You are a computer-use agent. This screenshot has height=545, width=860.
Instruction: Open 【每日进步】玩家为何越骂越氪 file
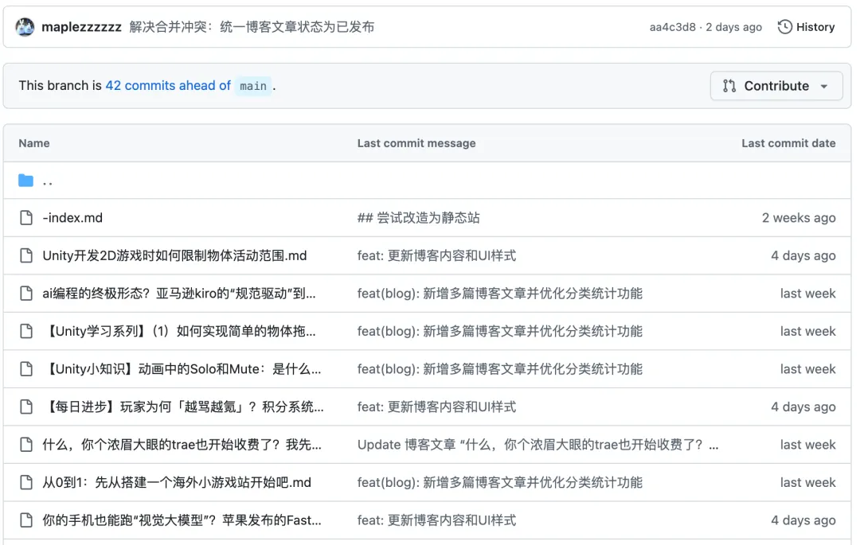[182, 407]
